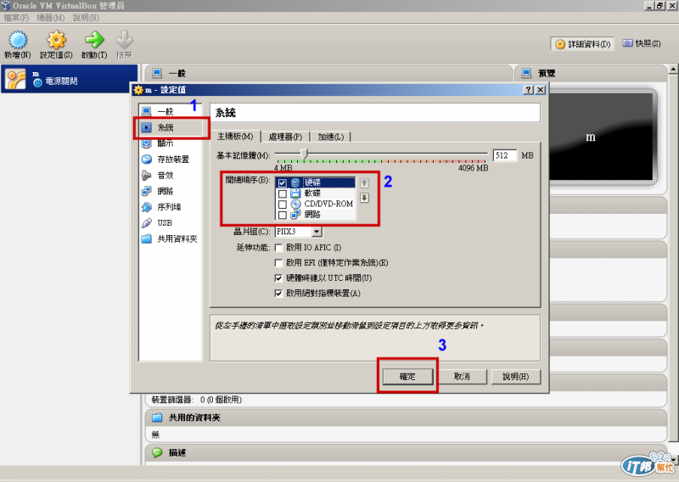Image resolution: width=679 pixels, height=482 pixels.
Task: Switch to the Processor (處理器) tab
Action: [285, 137]
